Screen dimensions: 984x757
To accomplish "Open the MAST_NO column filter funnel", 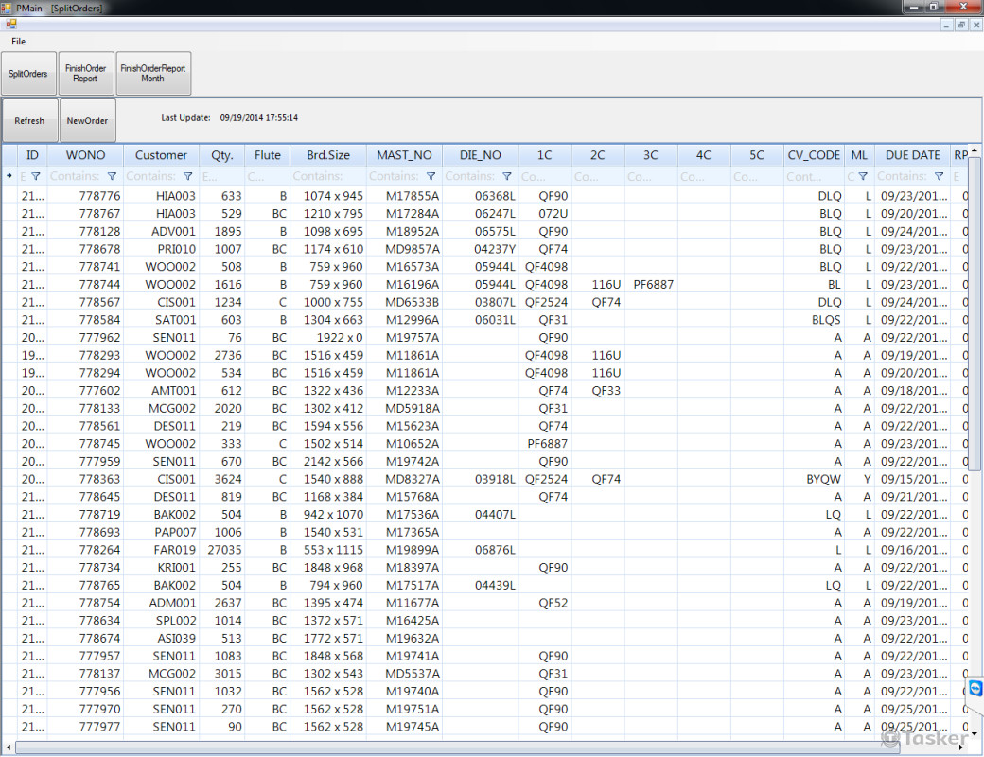I will pos(430,176).
